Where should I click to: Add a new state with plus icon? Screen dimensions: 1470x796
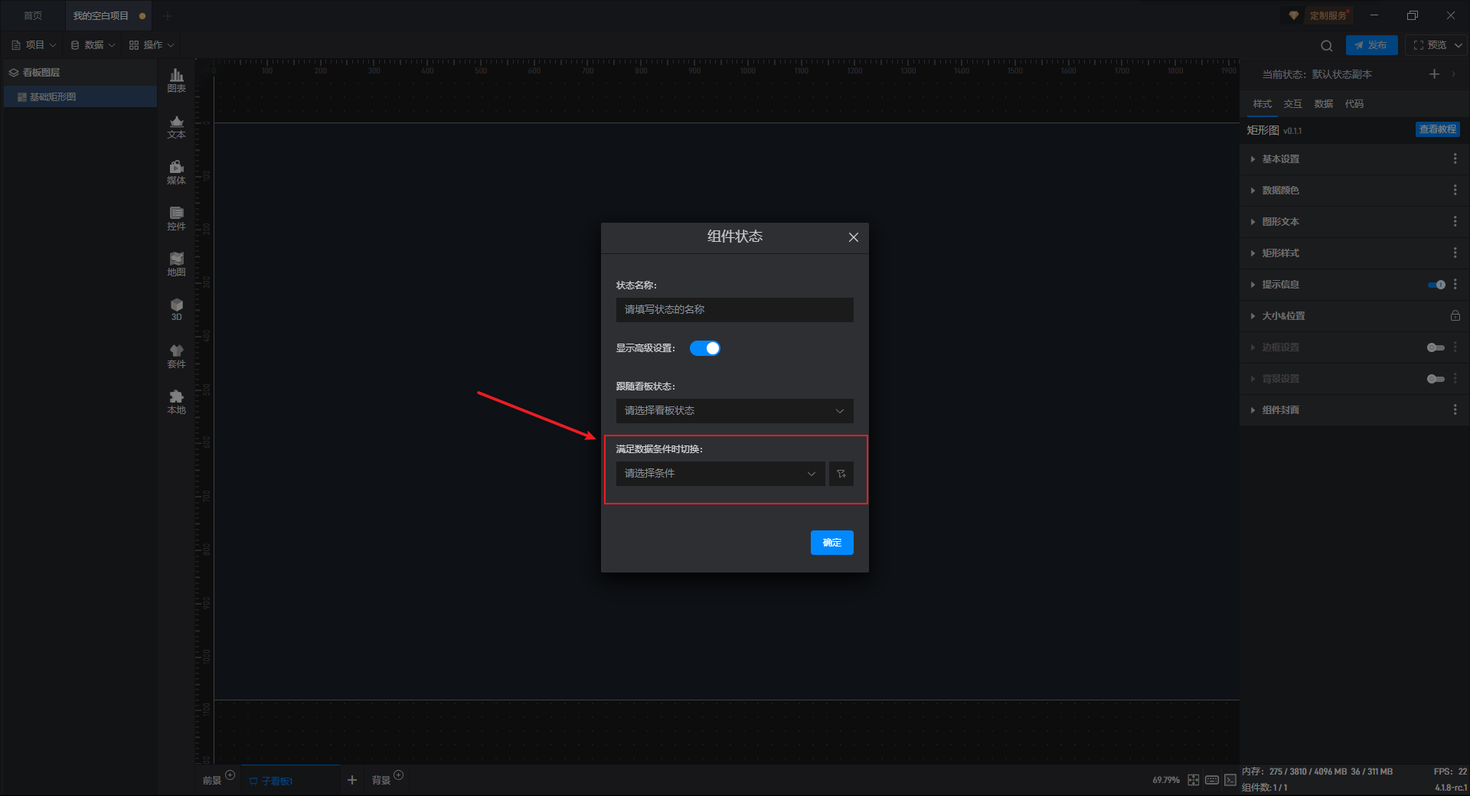[x=1434, y=74]
